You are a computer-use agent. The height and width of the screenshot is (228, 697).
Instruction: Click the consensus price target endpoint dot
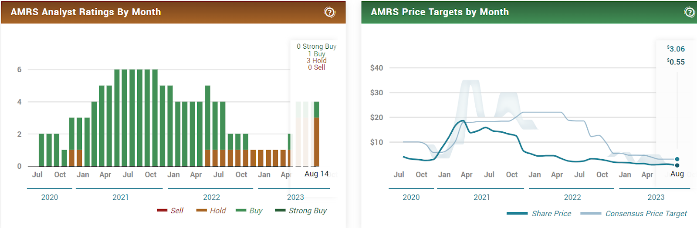677,159
